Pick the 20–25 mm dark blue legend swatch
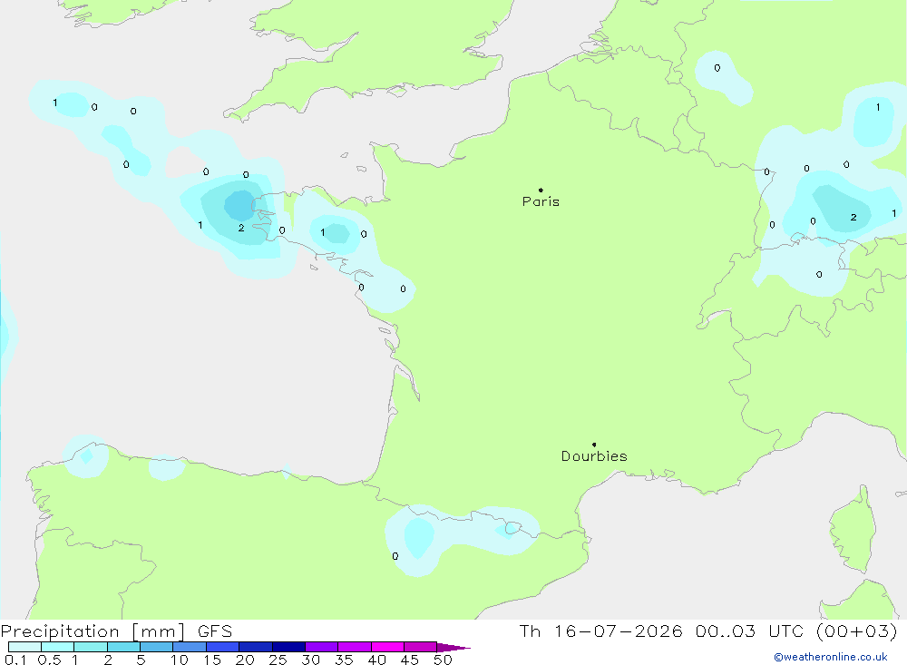The width and height of the screenshot is (907, 665). point(256,647)
